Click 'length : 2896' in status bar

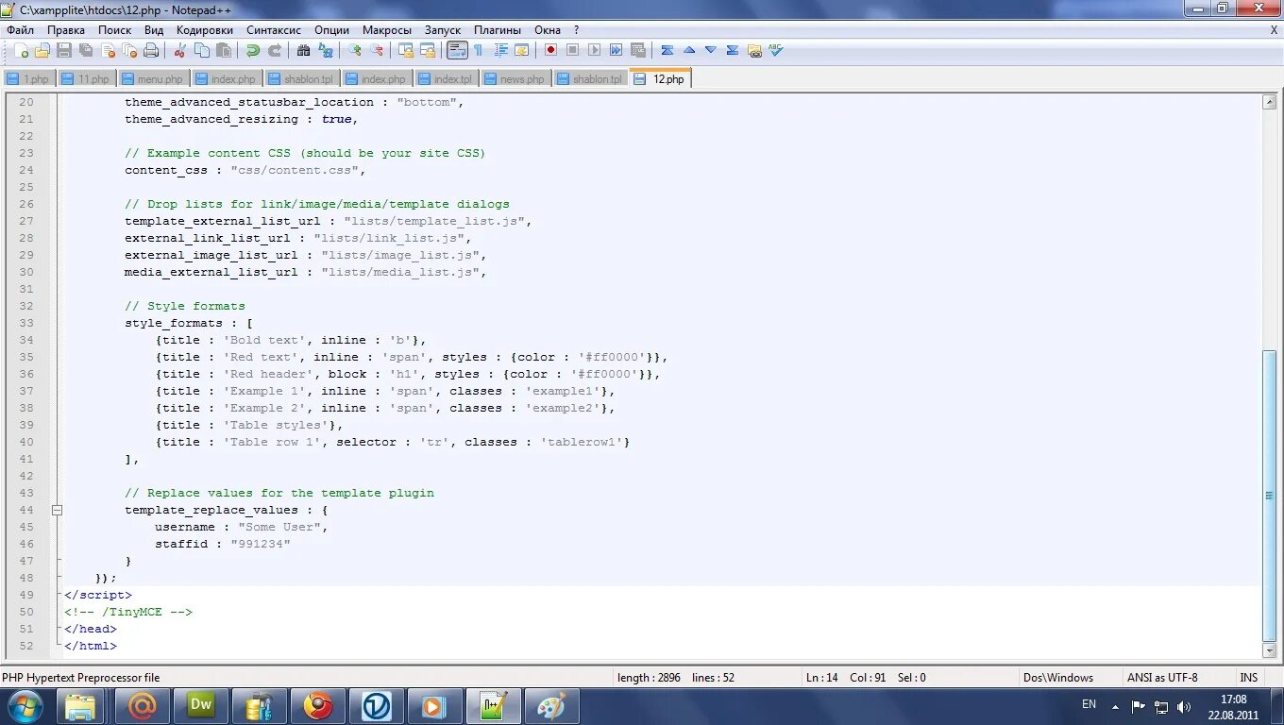(x=648, y=678)
